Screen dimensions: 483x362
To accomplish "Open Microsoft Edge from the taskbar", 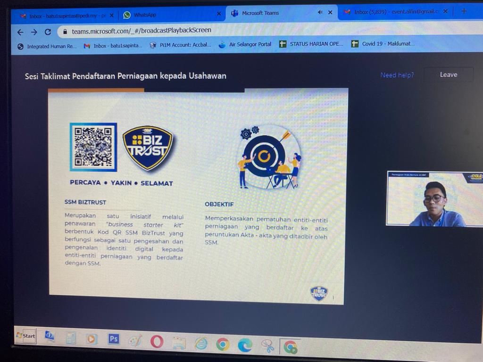I will point(244,346).
